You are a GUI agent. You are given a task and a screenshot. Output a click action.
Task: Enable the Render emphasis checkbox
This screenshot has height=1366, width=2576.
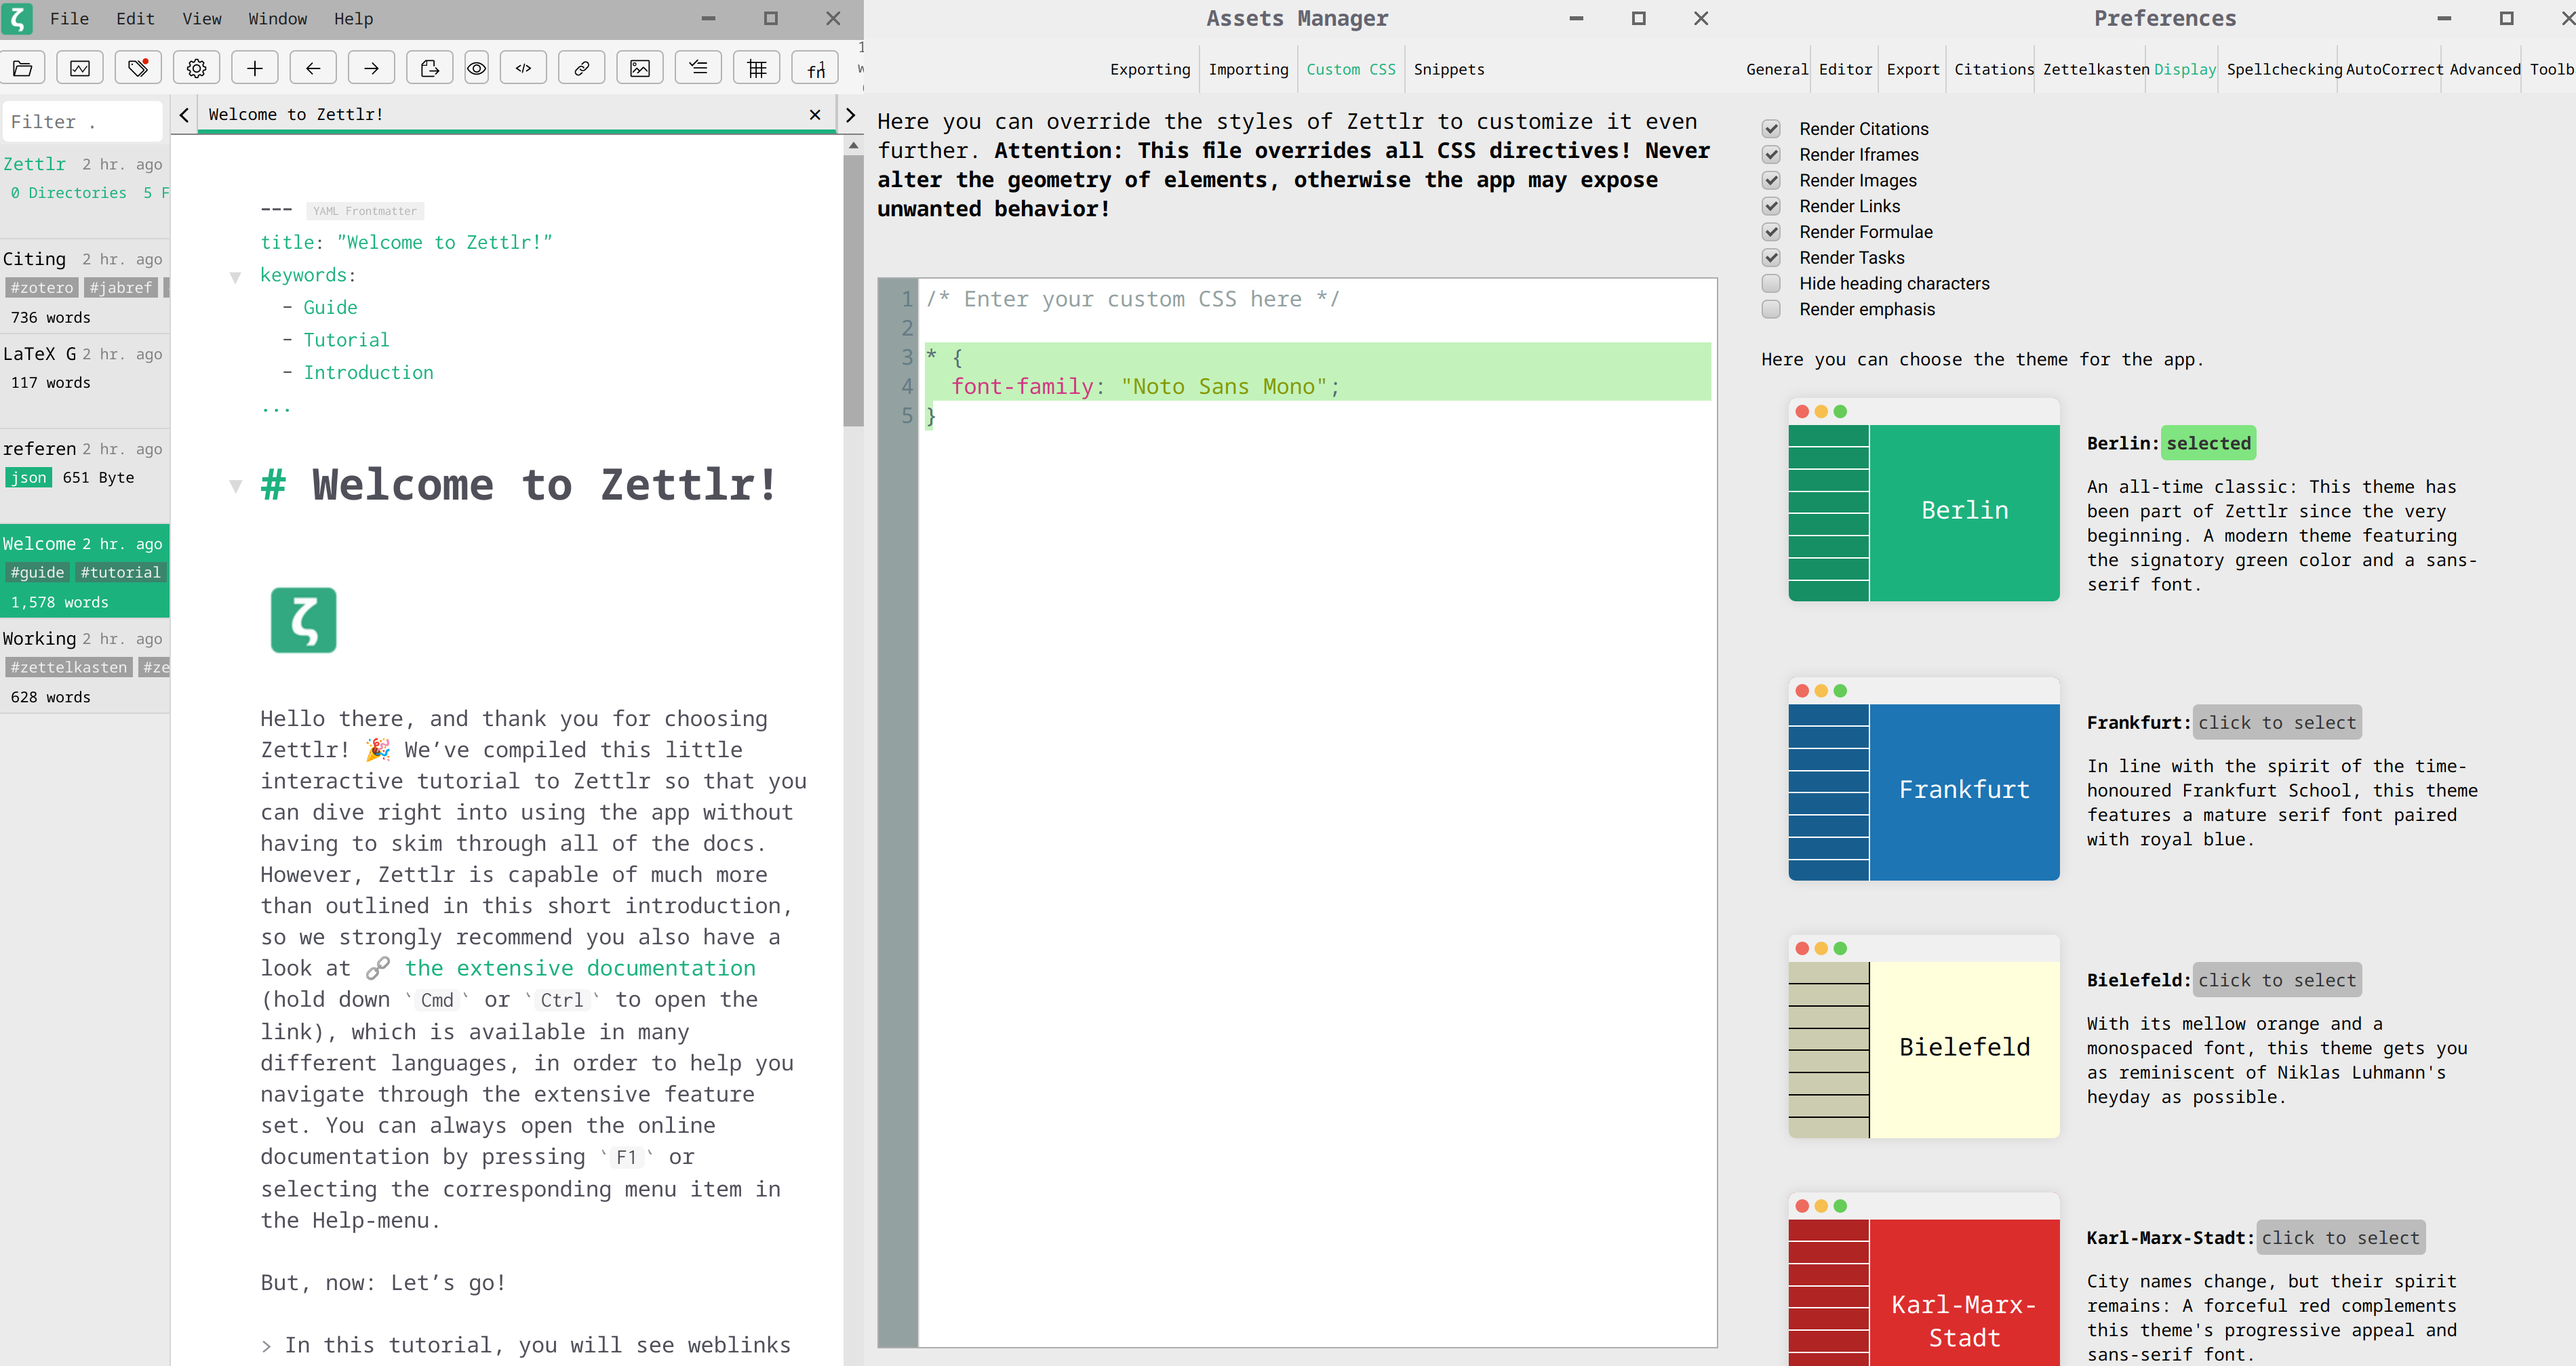point(1771,309)
